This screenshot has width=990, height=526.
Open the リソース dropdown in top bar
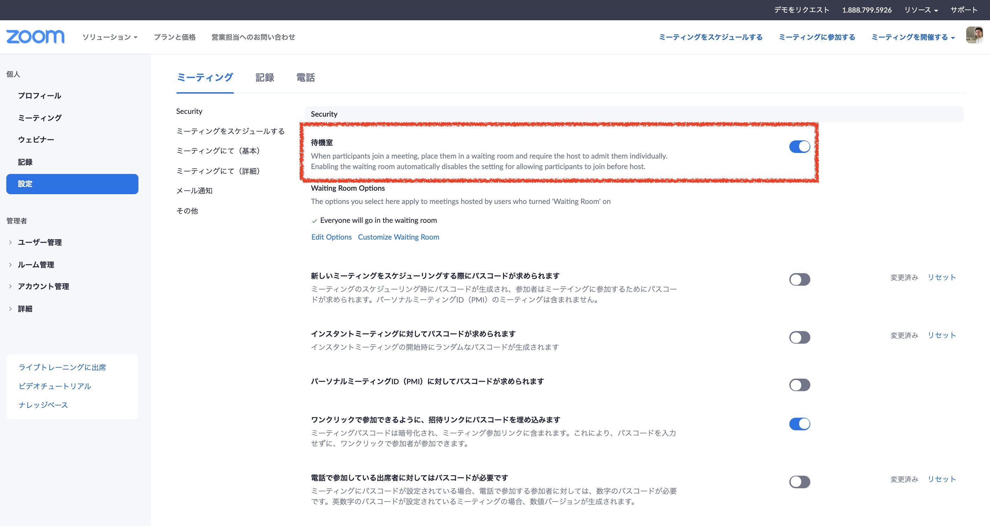click(921, 10)
